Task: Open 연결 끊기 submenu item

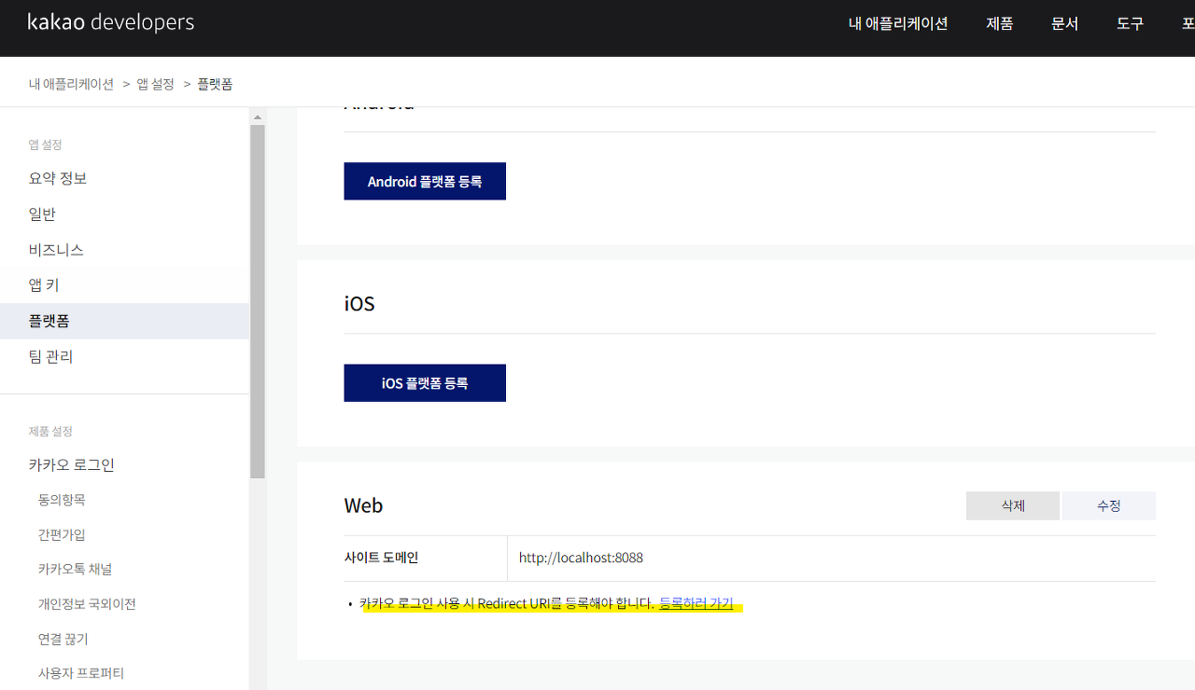Action: 63,639
